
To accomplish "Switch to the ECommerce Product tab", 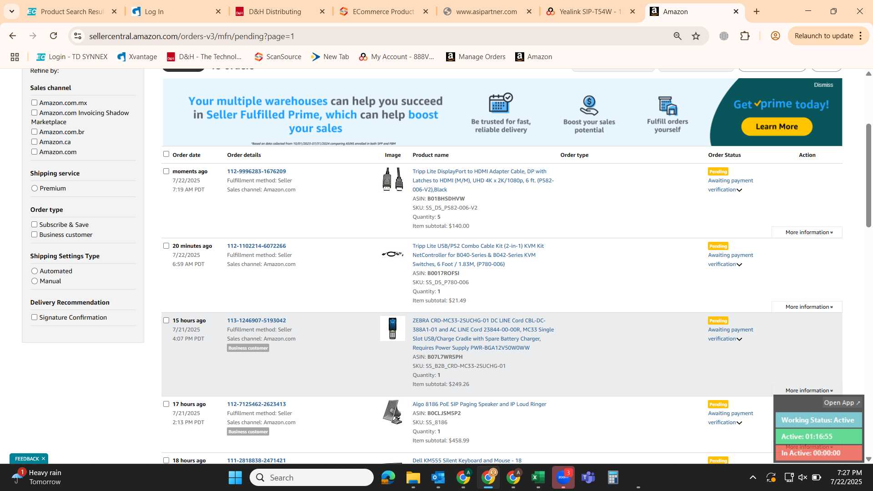I will coord(384,11).
